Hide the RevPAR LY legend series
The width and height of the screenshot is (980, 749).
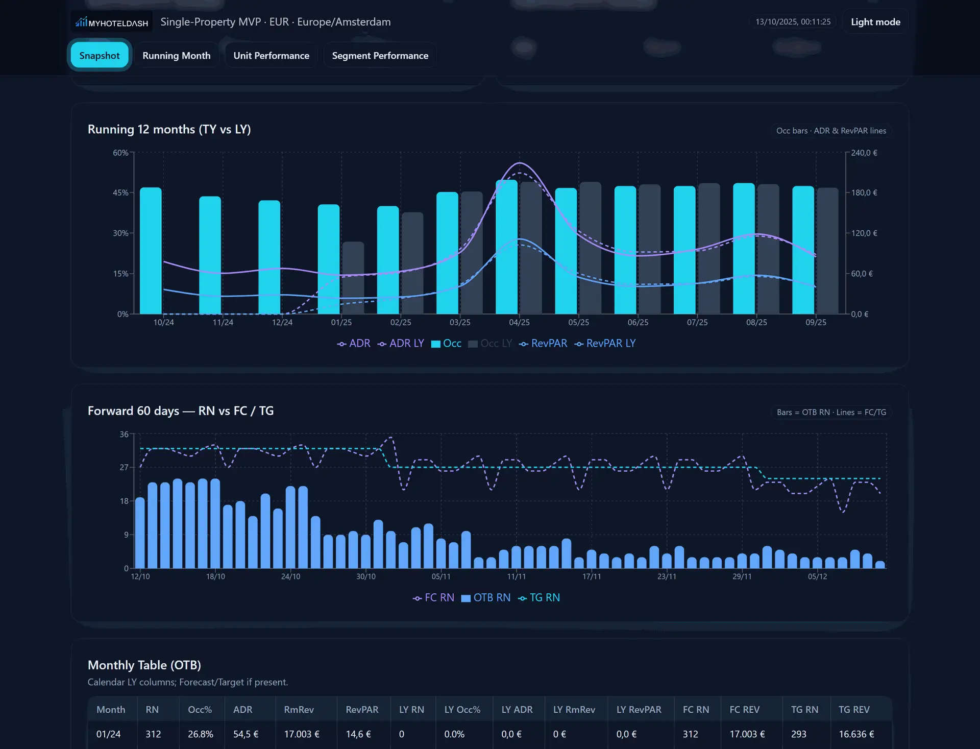pyautogui.click(x=610, y=344)
